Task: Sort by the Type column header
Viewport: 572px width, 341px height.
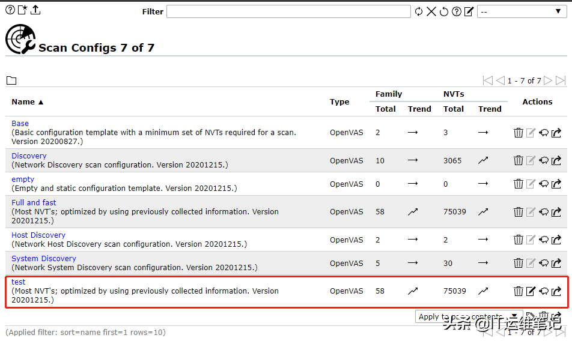Action: click(x=339, y=102)
